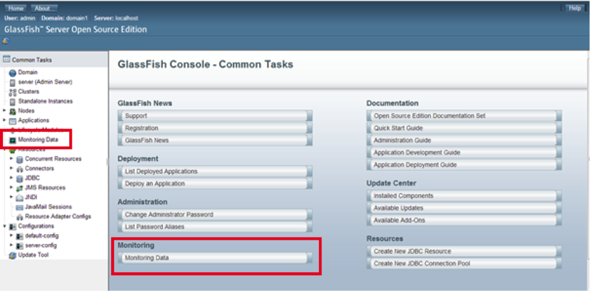Expand the JMS Resources node
This screenshot has height=291, width=590.
click(x=11, y=187)
